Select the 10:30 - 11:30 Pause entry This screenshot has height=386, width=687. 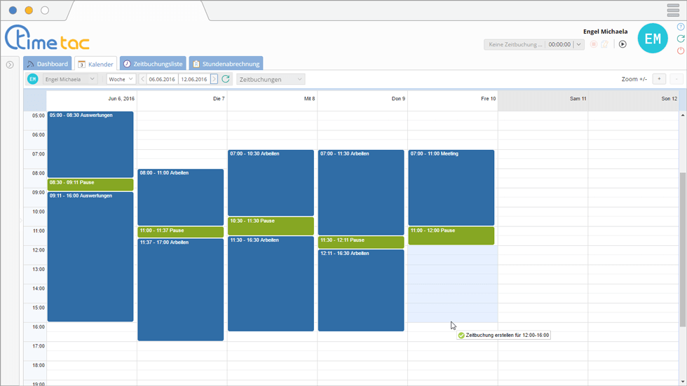(x=271, y=226)
